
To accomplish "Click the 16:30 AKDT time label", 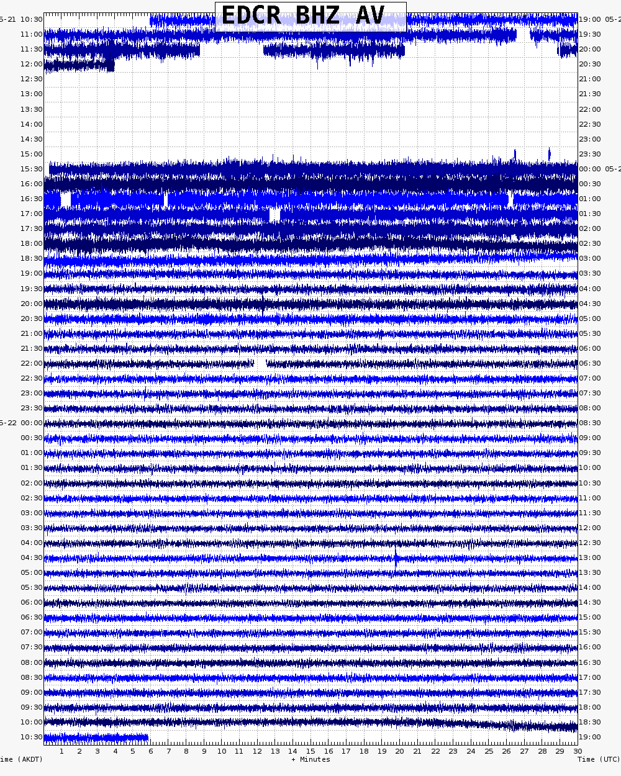I will (x=31, y=199).
